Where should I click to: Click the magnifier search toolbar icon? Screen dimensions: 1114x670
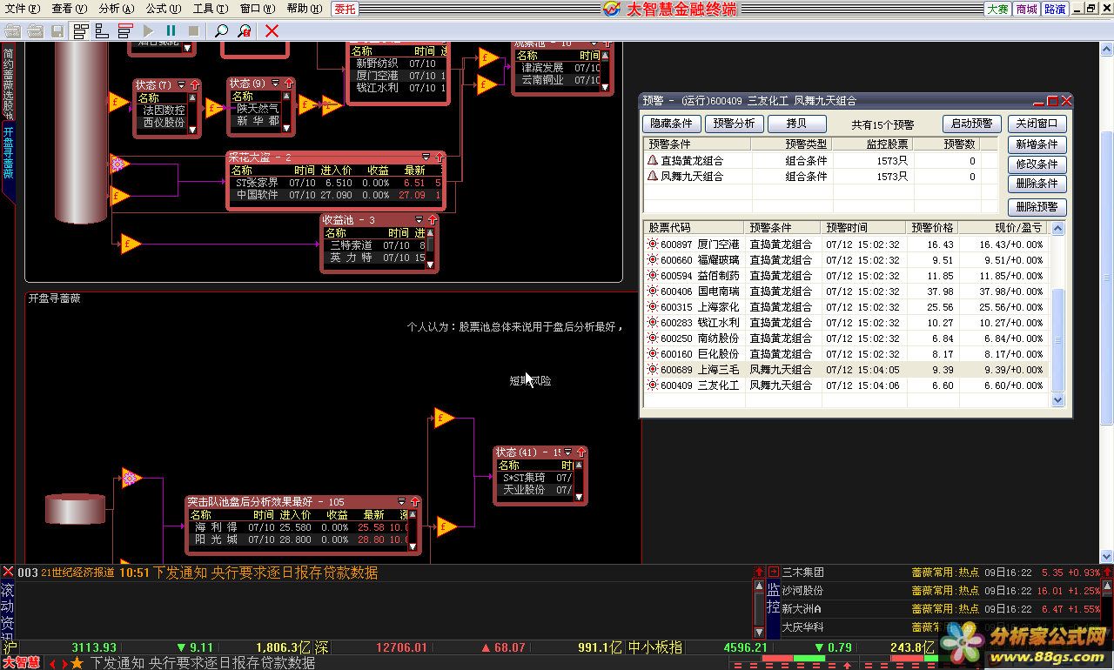[x=222, y=31]
